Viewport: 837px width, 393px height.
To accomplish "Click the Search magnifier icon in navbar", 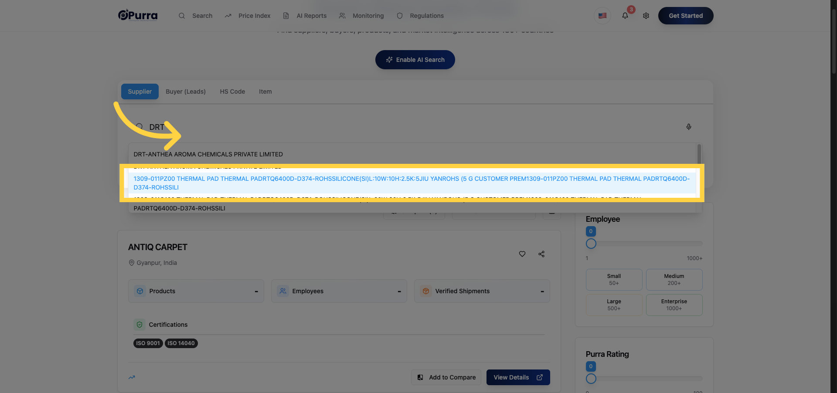I will (182, 16).
